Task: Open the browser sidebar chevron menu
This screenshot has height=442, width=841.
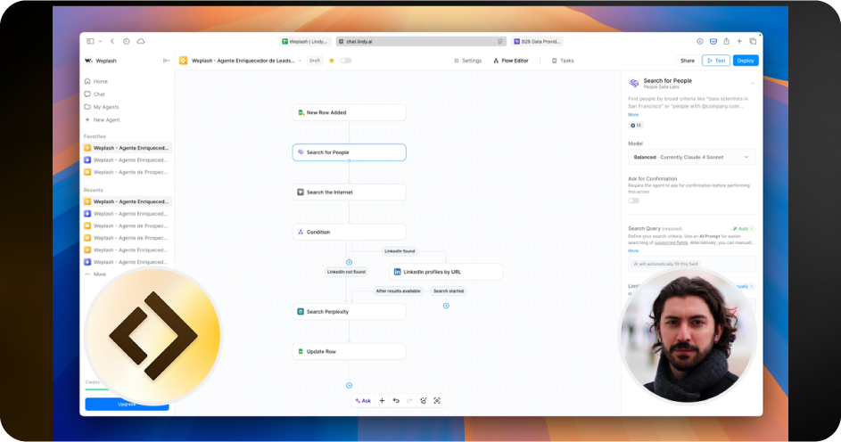Action: tap(100, 41)
